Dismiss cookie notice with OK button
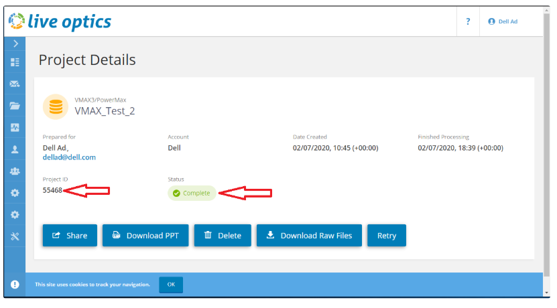Viewport: 557px width, 308px height. click(171, 285)
